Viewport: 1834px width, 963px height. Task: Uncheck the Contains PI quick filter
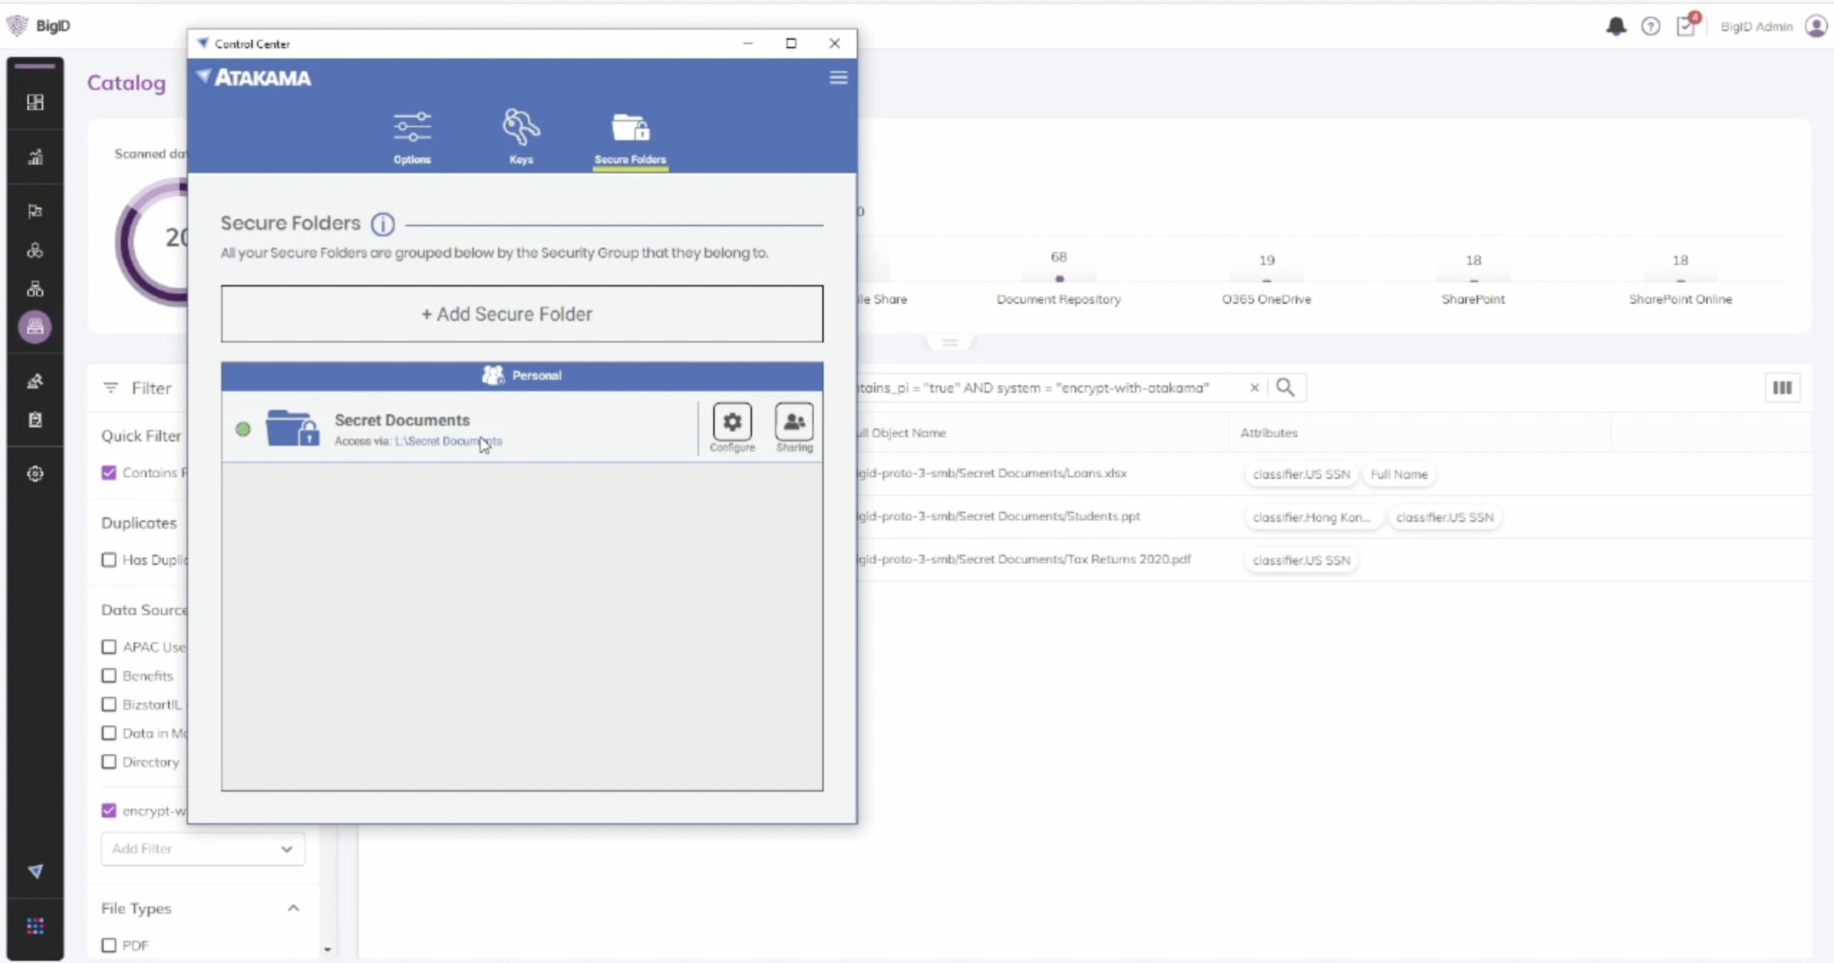(x=109, y=473)
